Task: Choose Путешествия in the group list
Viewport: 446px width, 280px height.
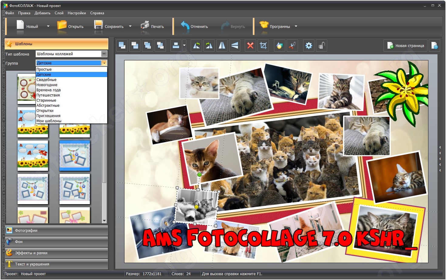Action: tap(72, 95)
